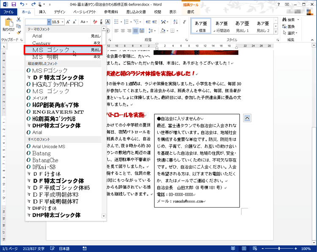Click the 検索 find button
The height and width of the screenshot is (252, 317).
click(289, 19)
